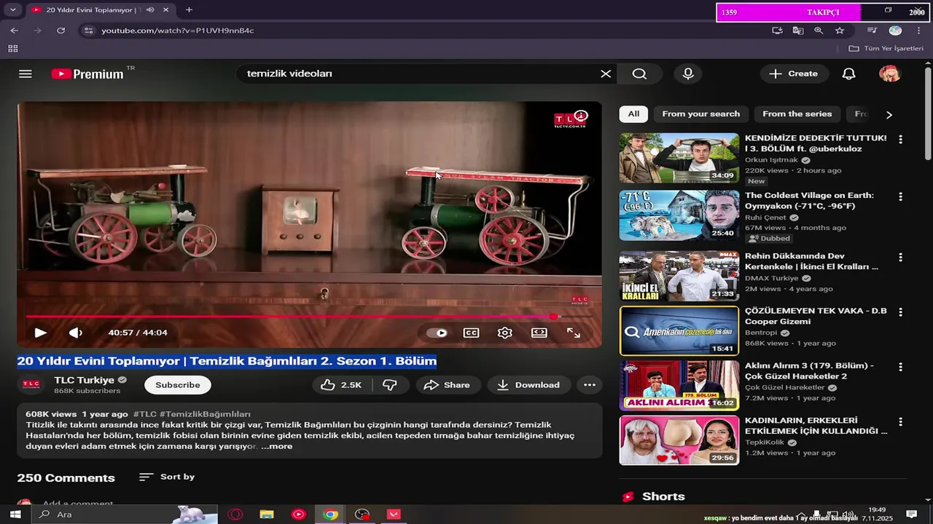Open TLC Turkiye channel avatar
933x524 pixels.
[x=31, y=385]
